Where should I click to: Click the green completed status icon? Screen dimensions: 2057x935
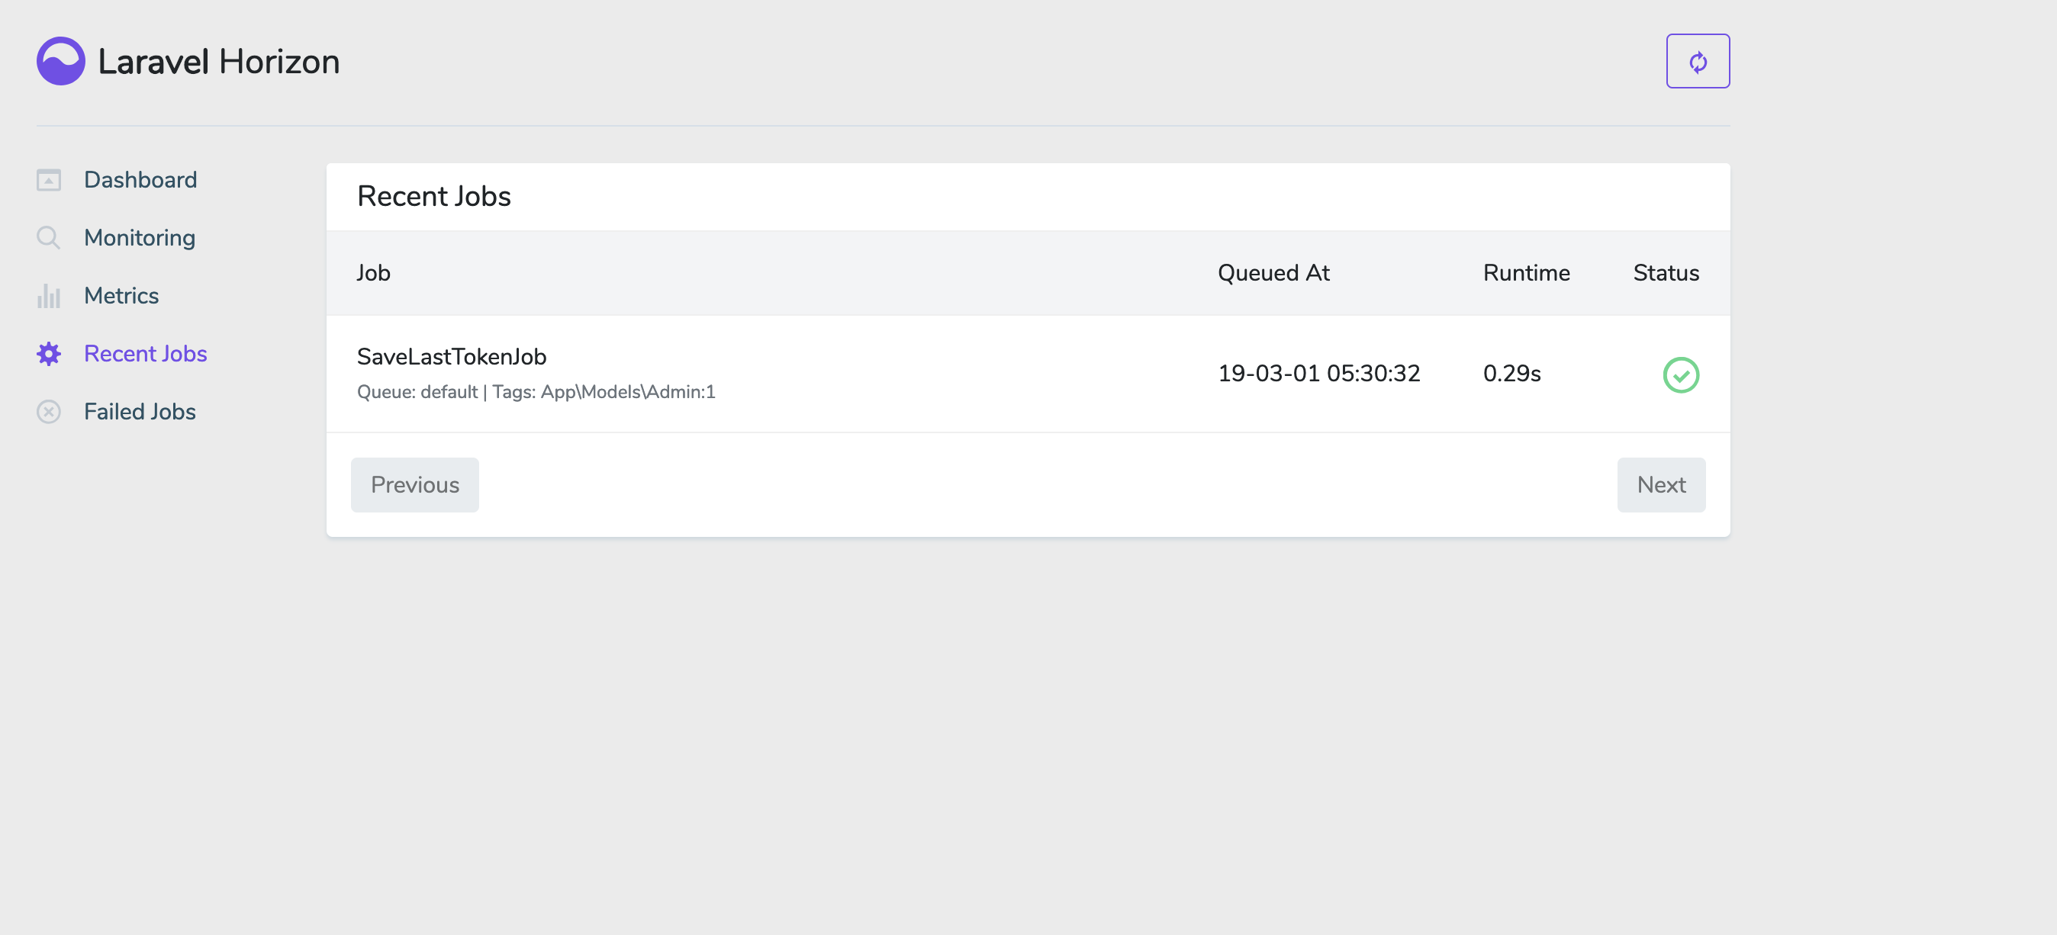[x=1681, y=375]
